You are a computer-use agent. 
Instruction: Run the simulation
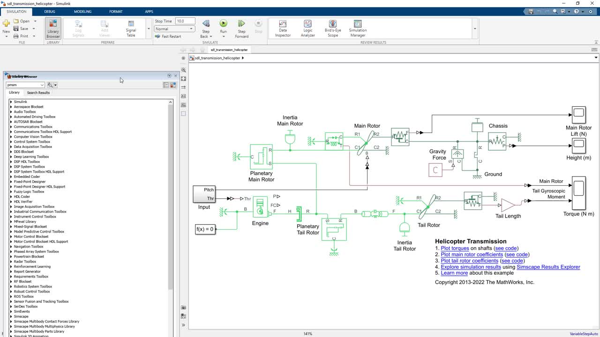pyautogui.click(x=223, y=23)
